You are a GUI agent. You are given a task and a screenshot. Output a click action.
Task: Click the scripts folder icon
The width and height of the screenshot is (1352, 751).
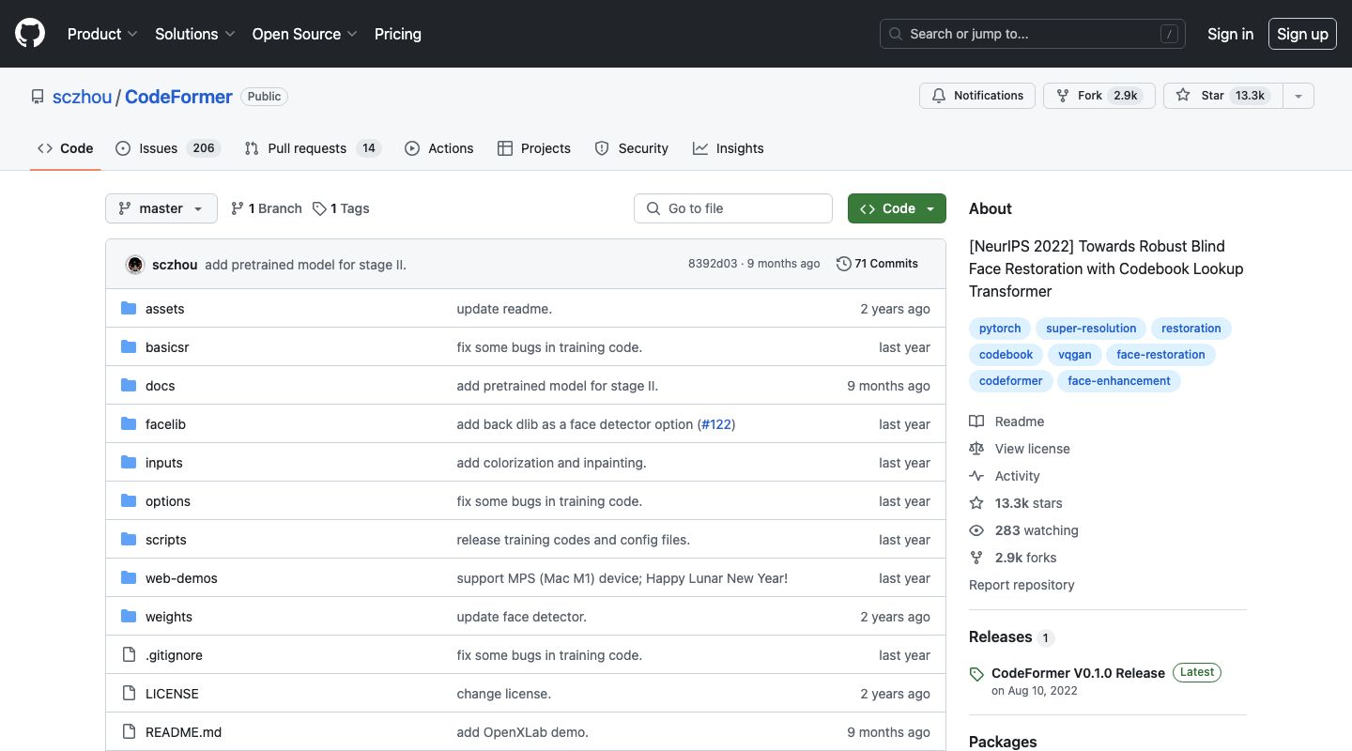(x=129, y=540)
